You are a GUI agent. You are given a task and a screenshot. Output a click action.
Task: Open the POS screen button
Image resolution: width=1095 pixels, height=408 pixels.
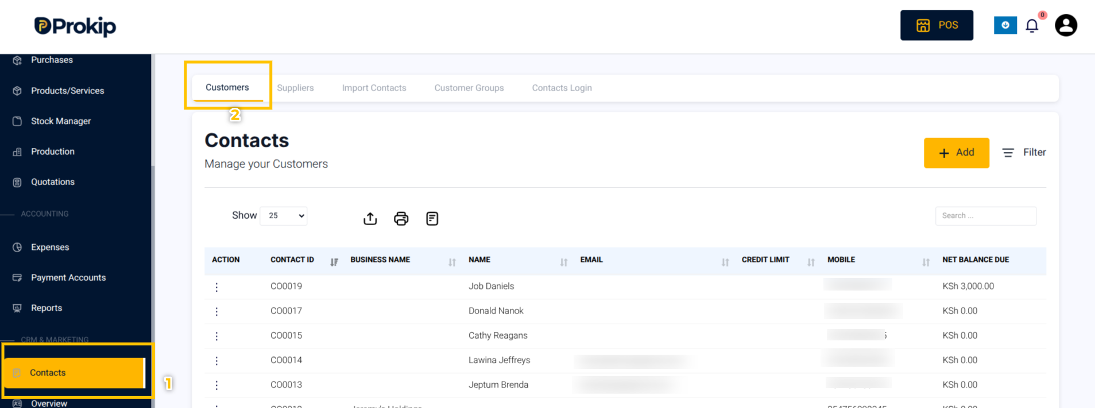937,25
